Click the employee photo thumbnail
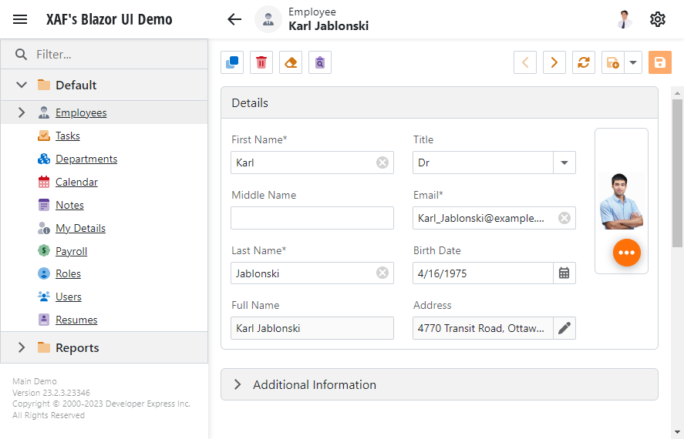This screenshot has height=439, width=684. pyautogui.click(x=621, y=201)
